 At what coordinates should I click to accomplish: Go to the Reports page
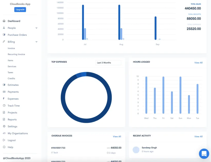pyautogui.click(x=12, y=119)
